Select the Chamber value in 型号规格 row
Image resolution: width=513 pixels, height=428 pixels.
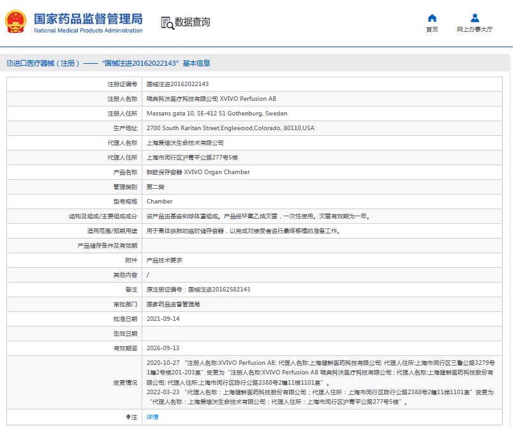tap(160, 202)
